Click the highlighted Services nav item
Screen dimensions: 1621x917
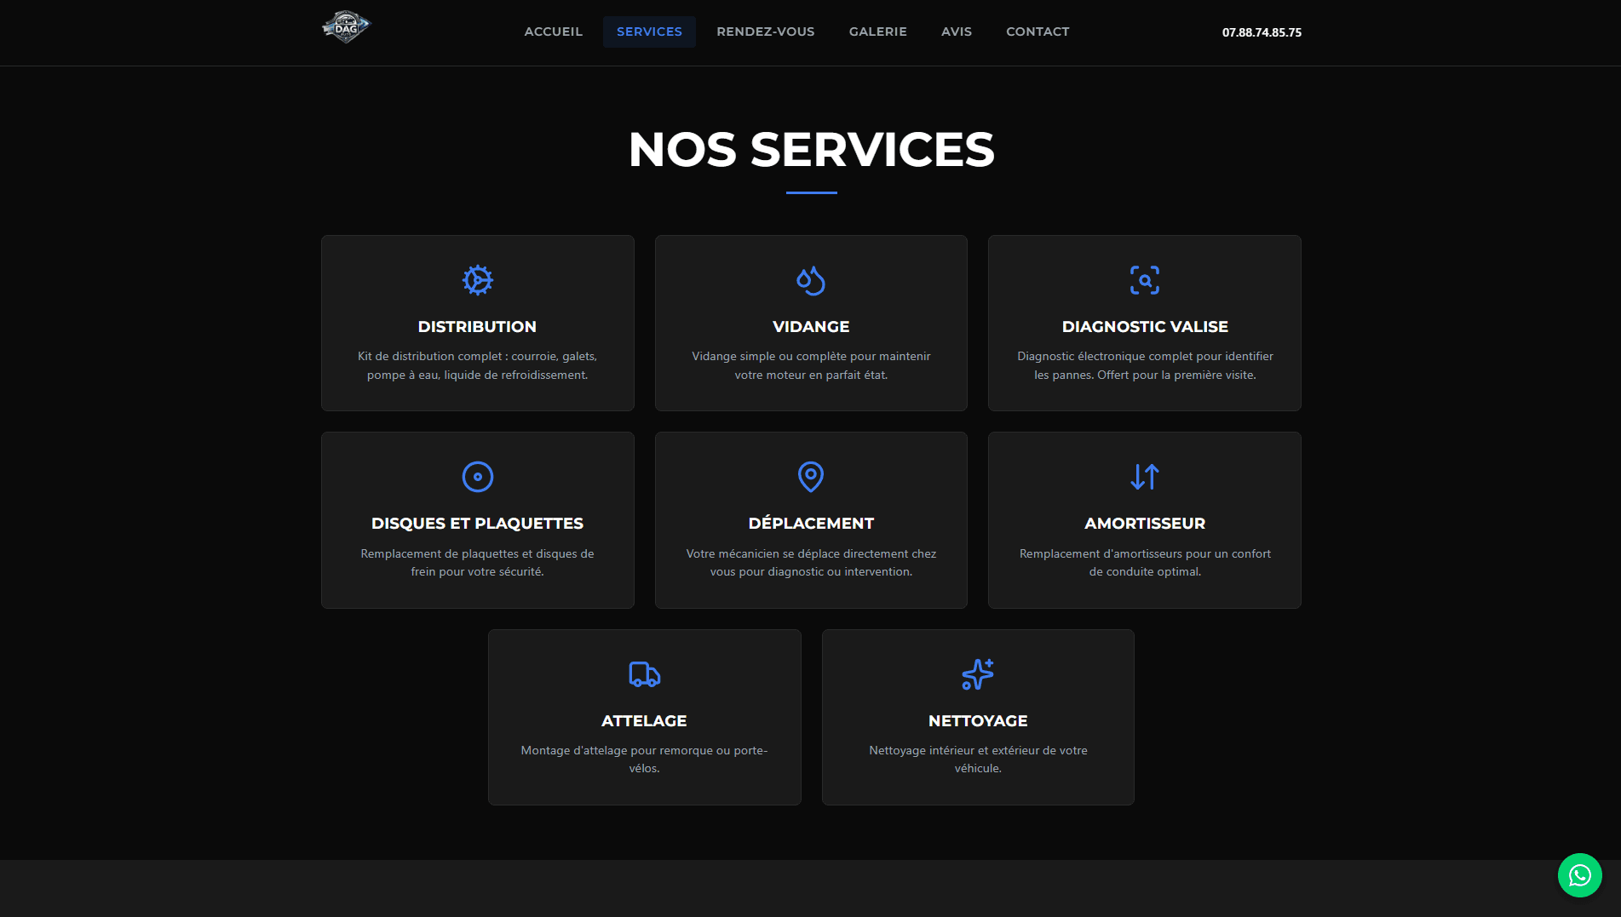pyautogui.click(x=649, y=32)
